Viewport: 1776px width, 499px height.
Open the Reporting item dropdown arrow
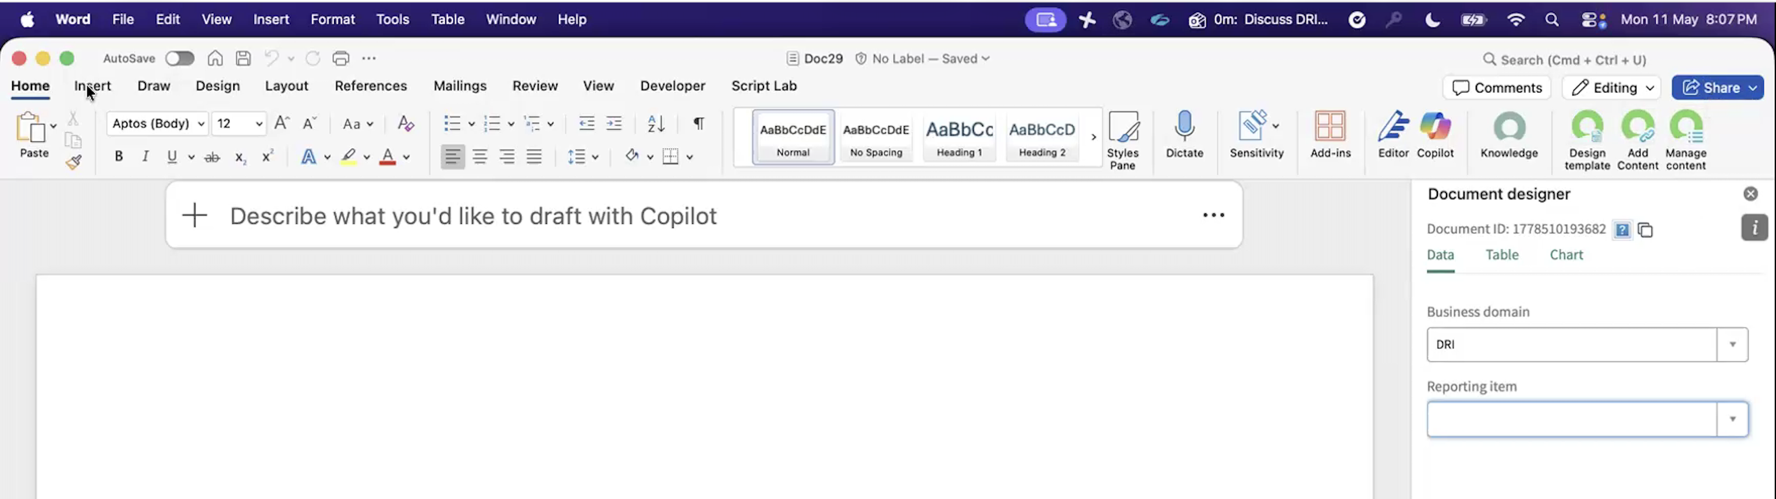click(1732, 419)
